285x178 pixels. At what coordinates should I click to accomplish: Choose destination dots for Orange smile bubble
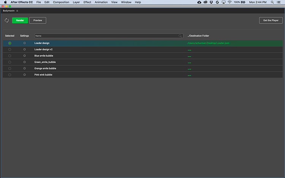coord(189,69)
